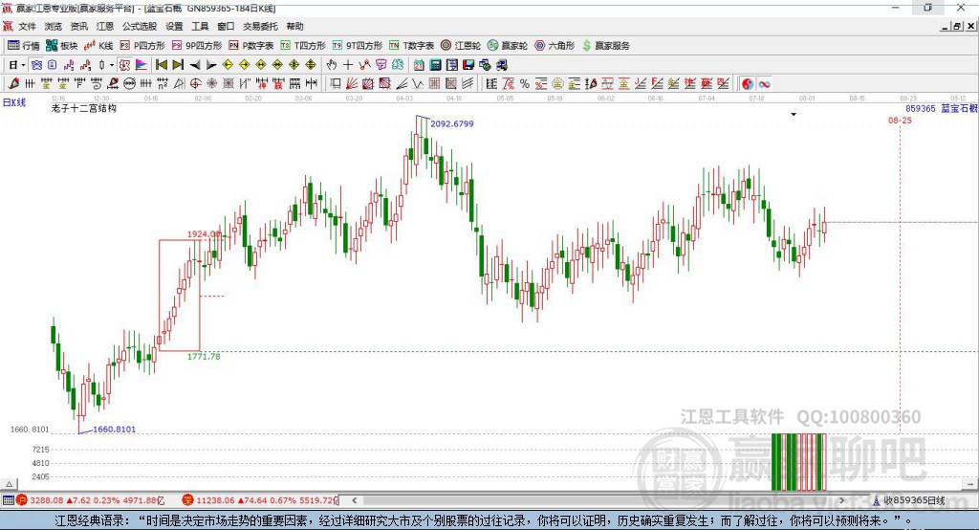
Task: Jump to first bar icon
Action: tap(161, 65)
